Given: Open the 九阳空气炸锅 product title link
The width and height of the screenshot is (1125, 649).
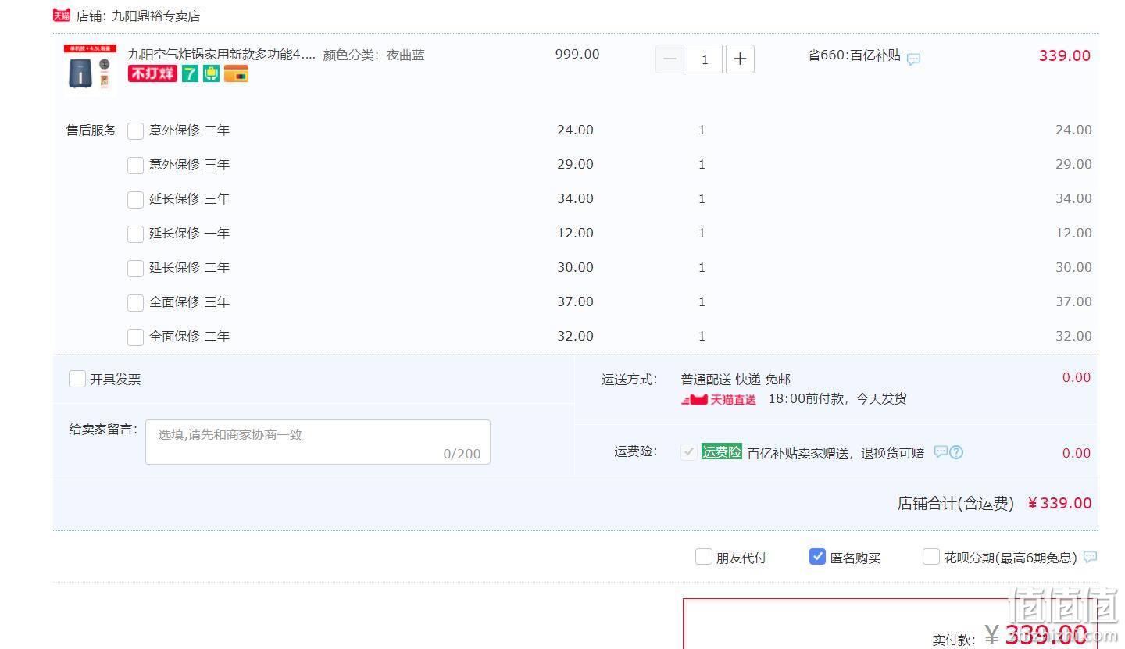Looking at the screenshot, I should tap(222, 55).
